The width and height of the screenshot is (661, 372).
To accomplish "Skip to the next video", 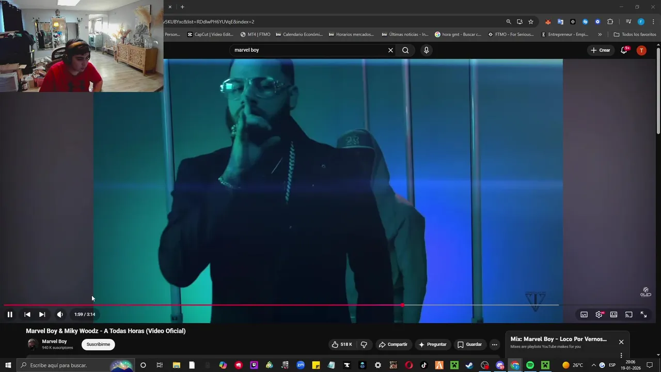I will (x=42, y=314).
